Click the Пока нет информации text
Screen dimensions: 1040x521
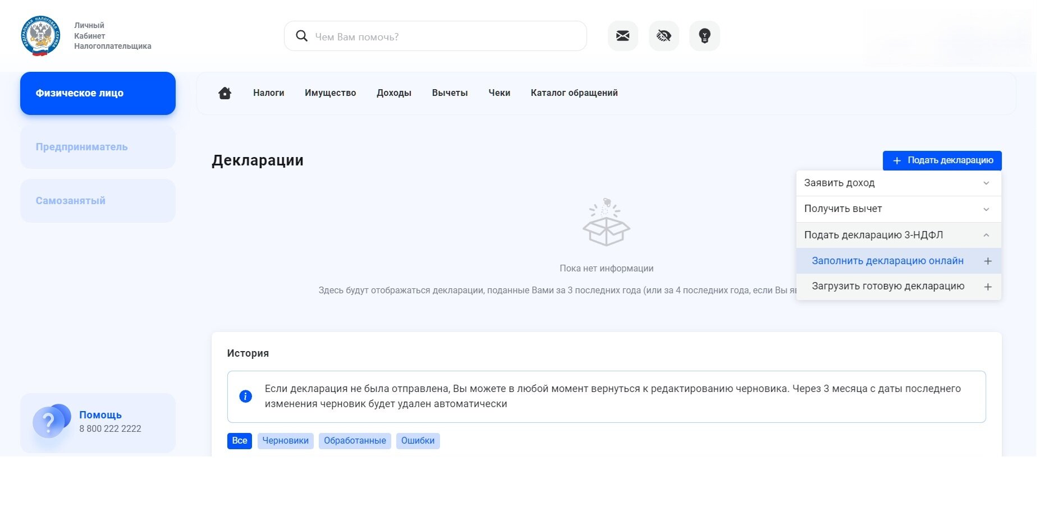coord(607,269)
